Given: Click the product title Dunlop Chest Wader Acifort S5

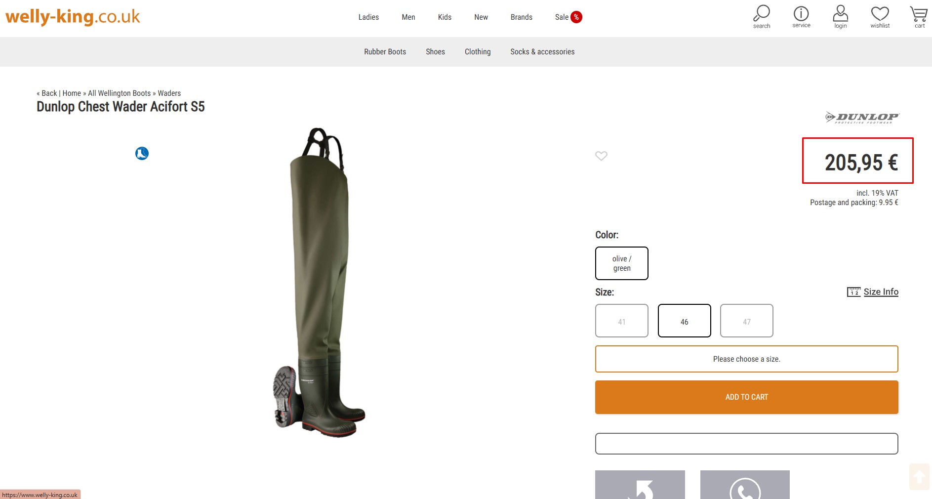Looking at the screenshot, I should coord(121,107).
